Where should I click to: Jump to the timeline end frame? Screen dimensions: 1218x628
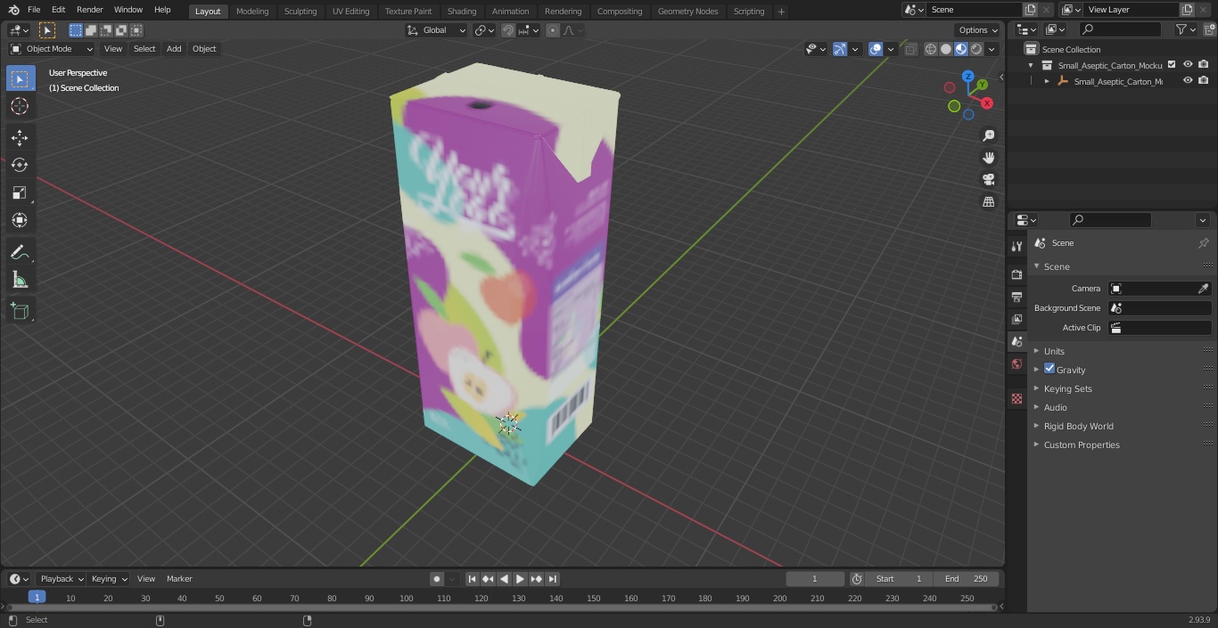pos(552,579)
